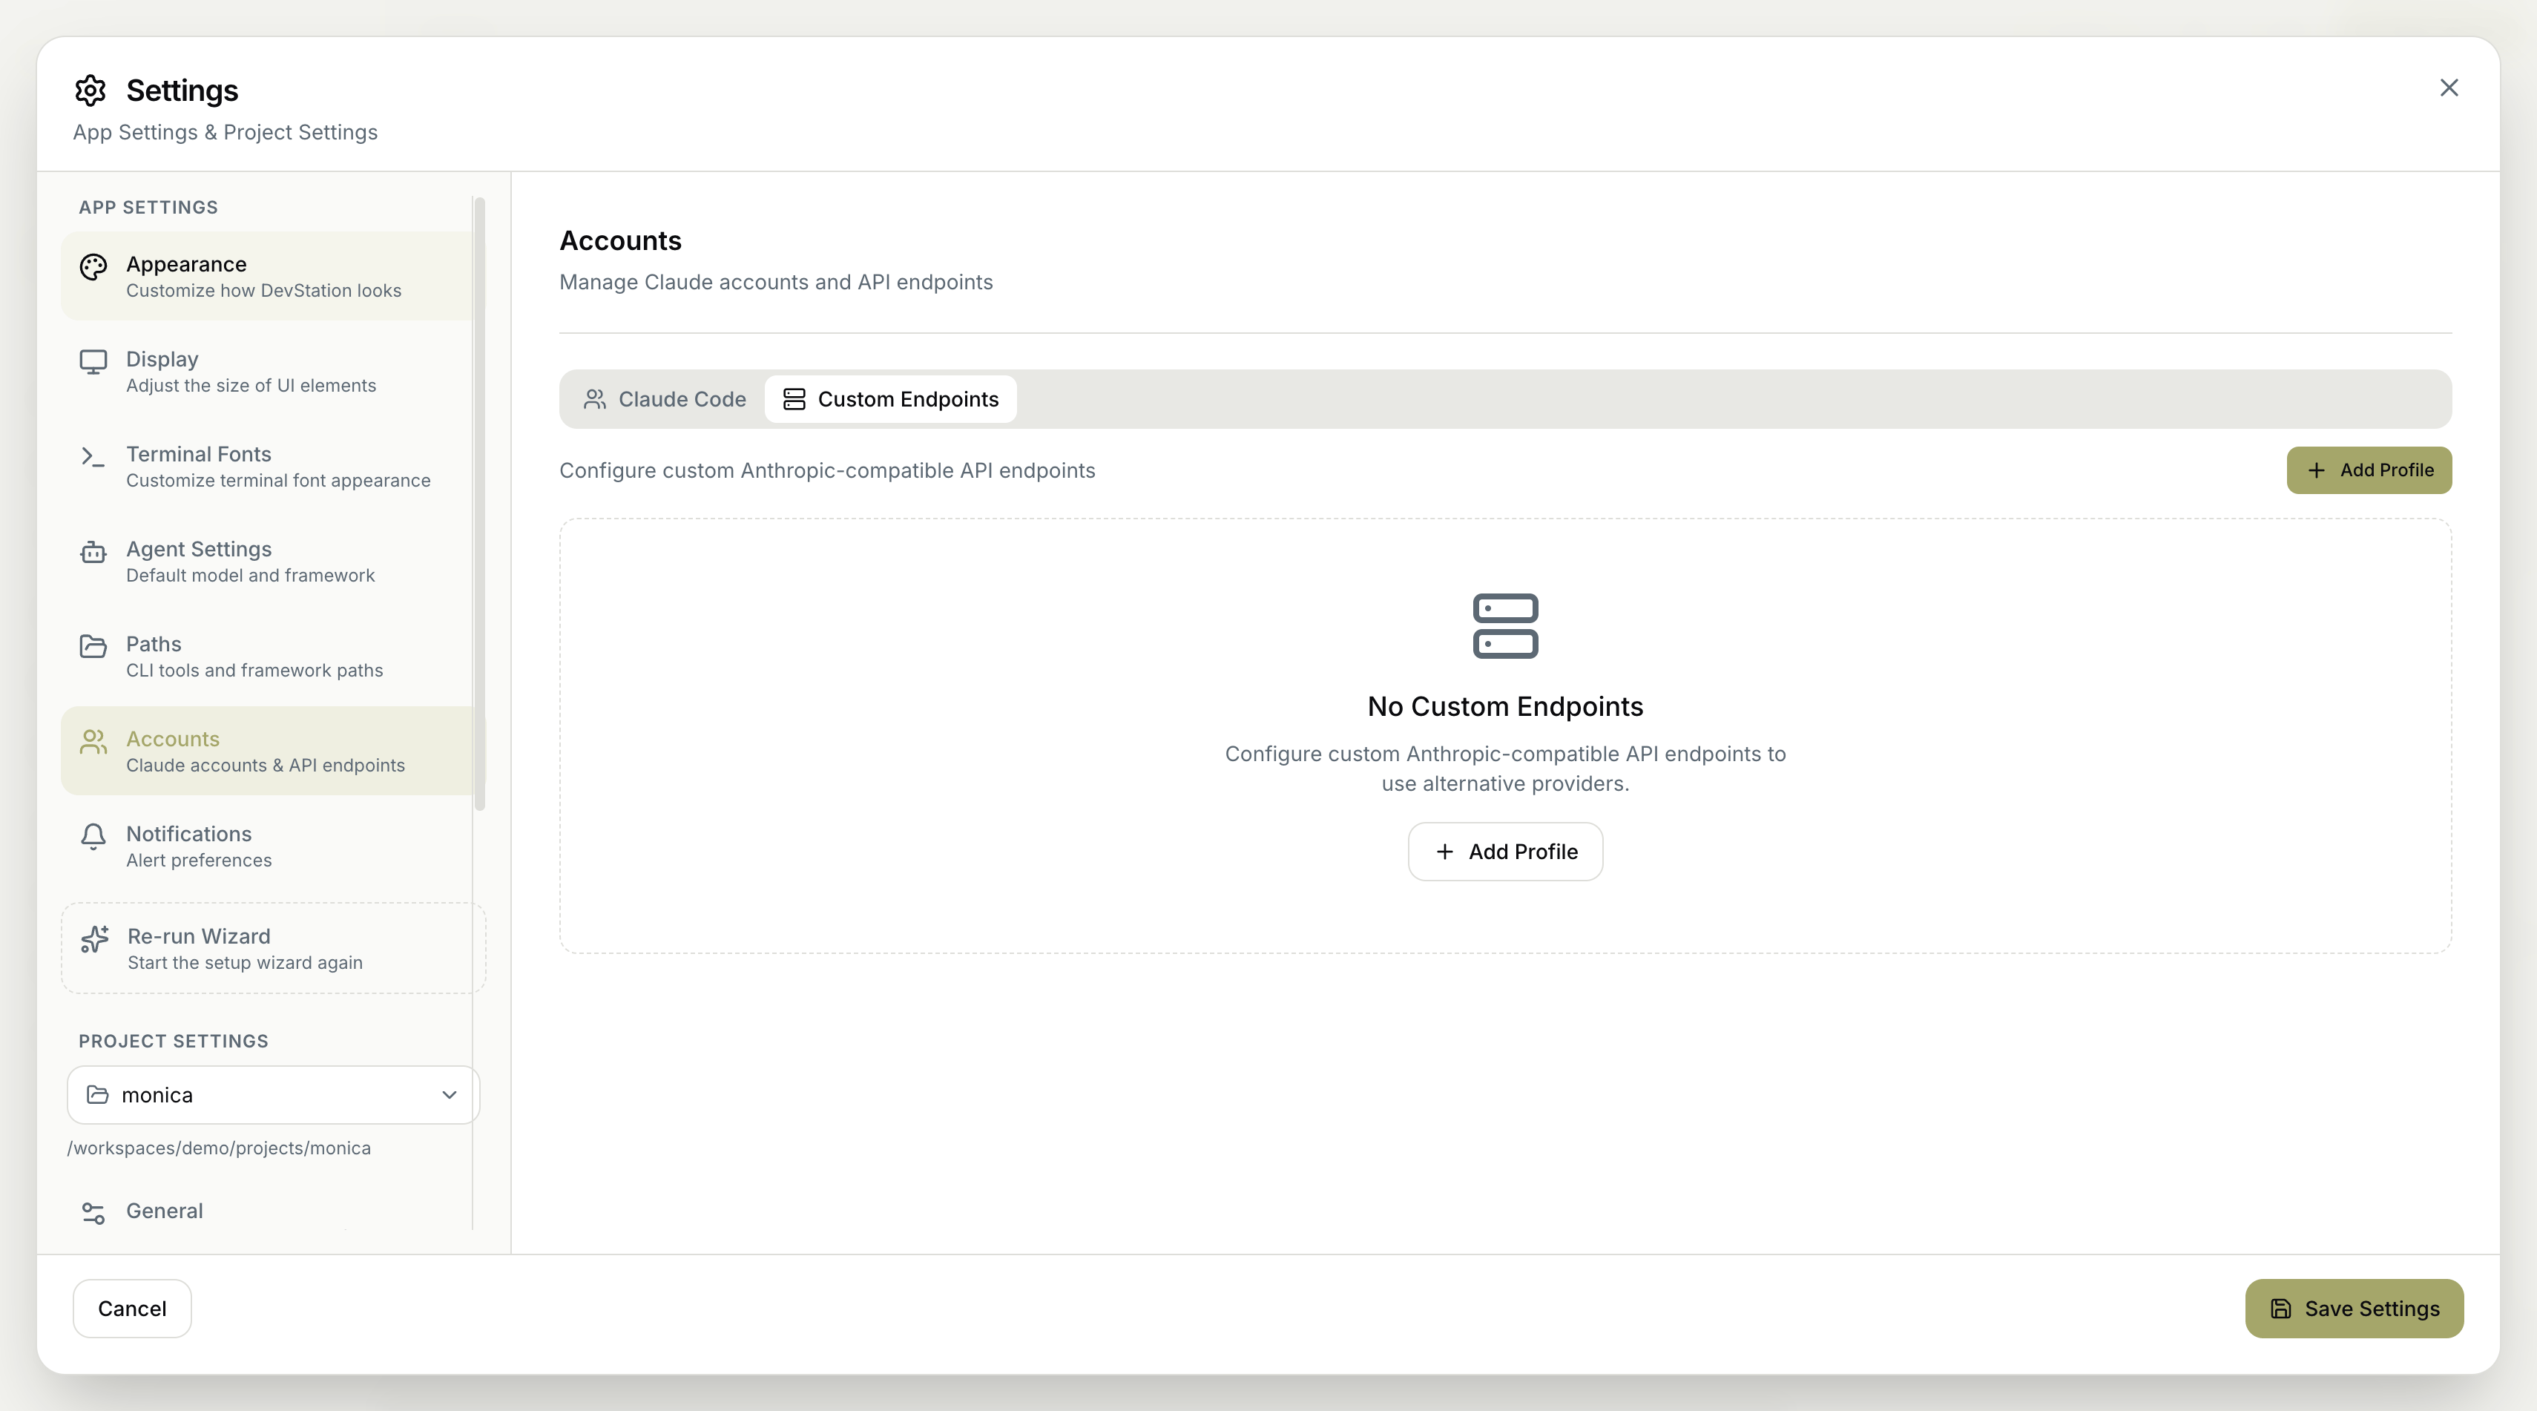Click the /workspaces/demo/projects/monica path text
Image resolution: width=2537 pixels, height=1411 pixels.
pos(219,1148)
